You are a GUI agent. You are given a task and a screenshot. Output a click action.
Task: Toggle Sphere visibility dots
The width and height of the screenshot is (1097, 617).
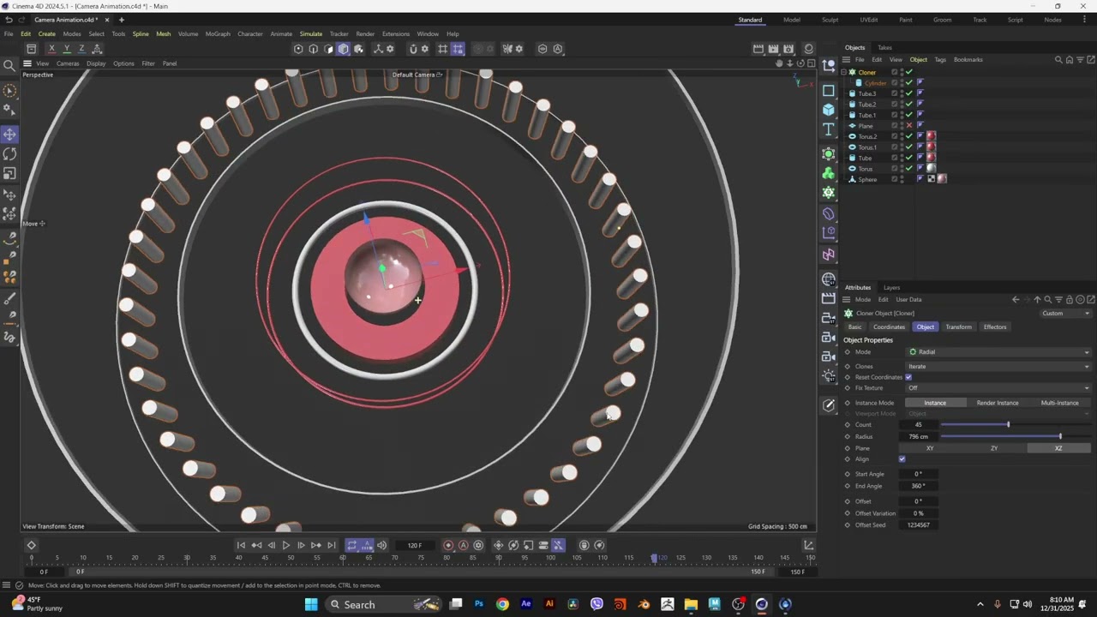[x=902, y=179]
